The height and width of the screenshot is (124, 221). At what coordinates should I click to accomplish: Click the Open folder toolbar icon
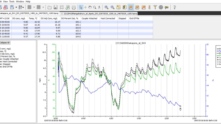pyautogui.click(x=49, y=7)
